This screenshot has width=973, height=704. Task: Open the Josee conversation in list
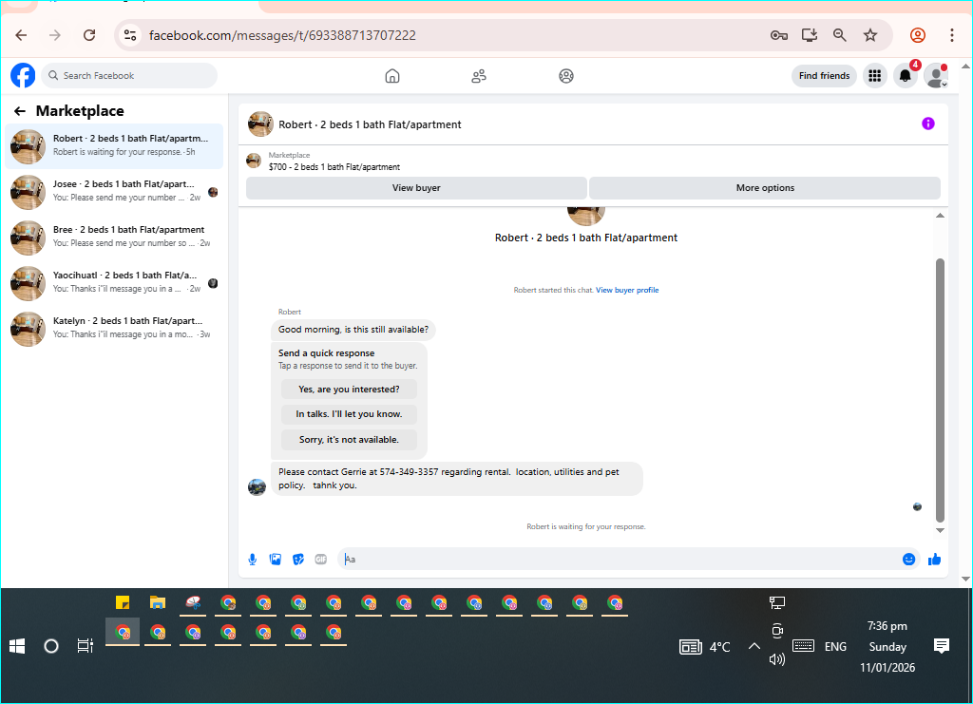click(114, 192)
